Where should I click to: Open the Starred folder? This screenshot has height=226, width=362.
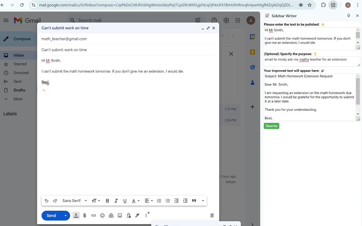point(20,64)
